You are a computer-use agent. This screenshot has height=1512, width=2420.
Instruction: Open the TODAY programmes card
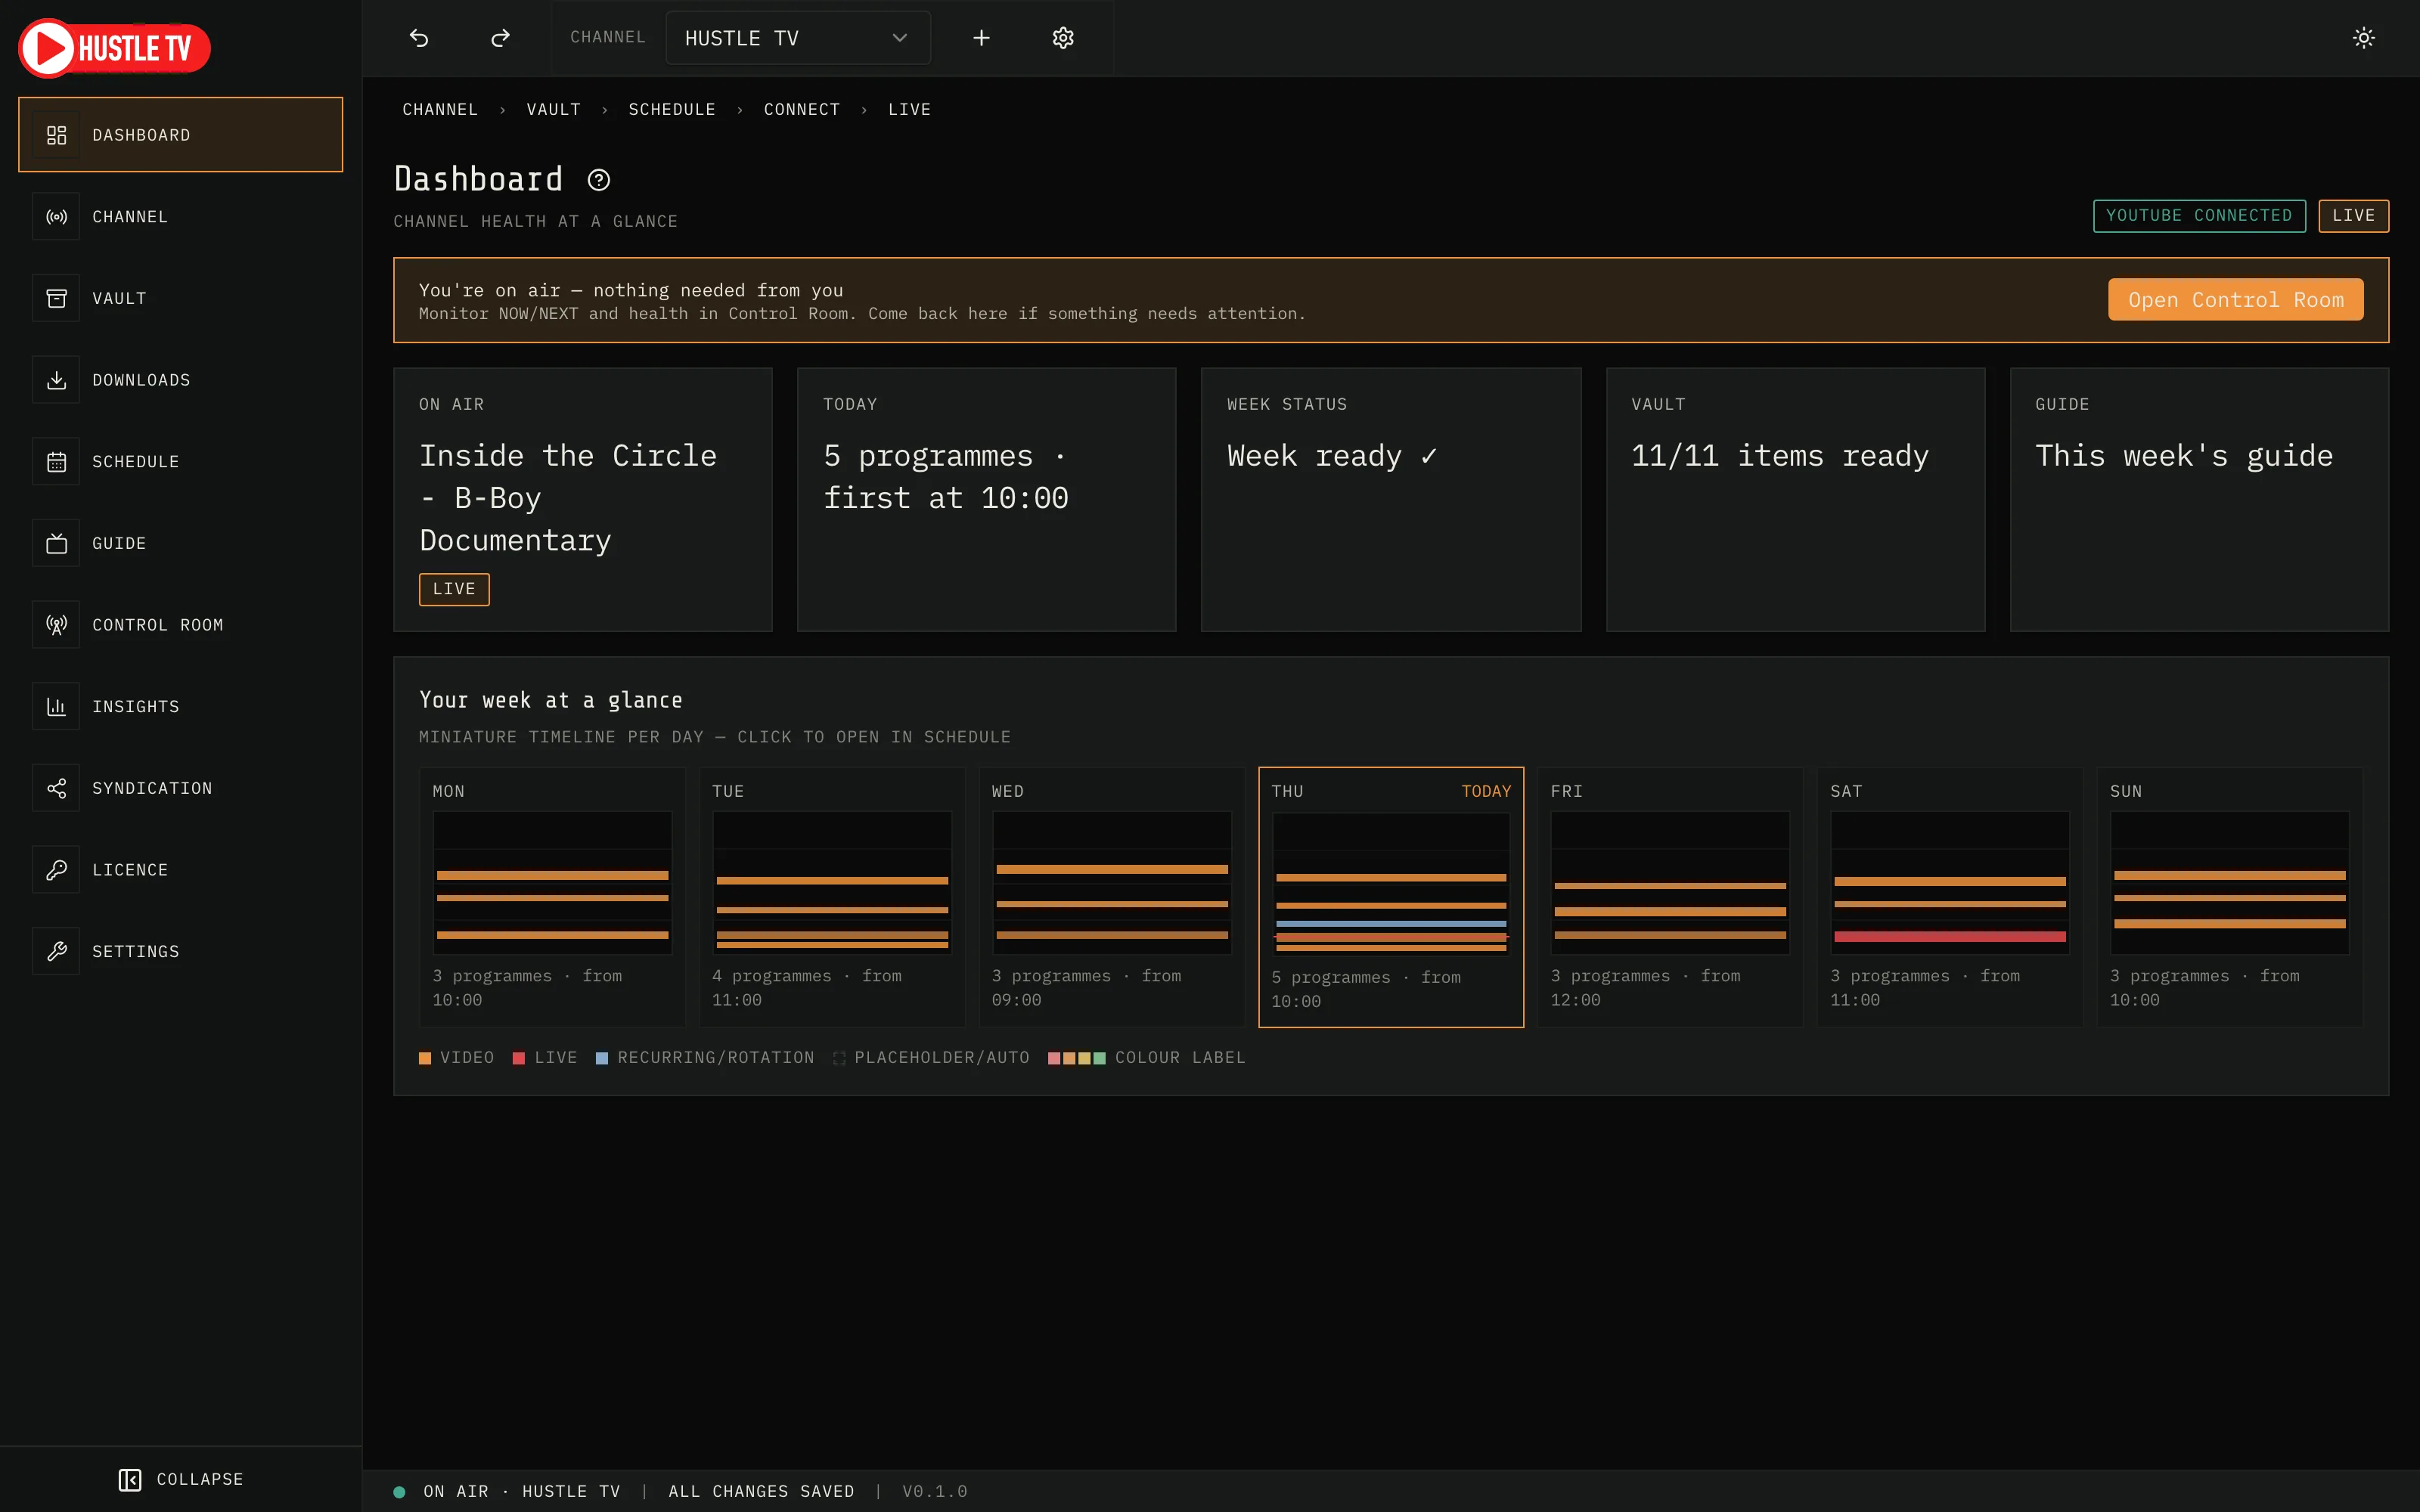(986, 500)
